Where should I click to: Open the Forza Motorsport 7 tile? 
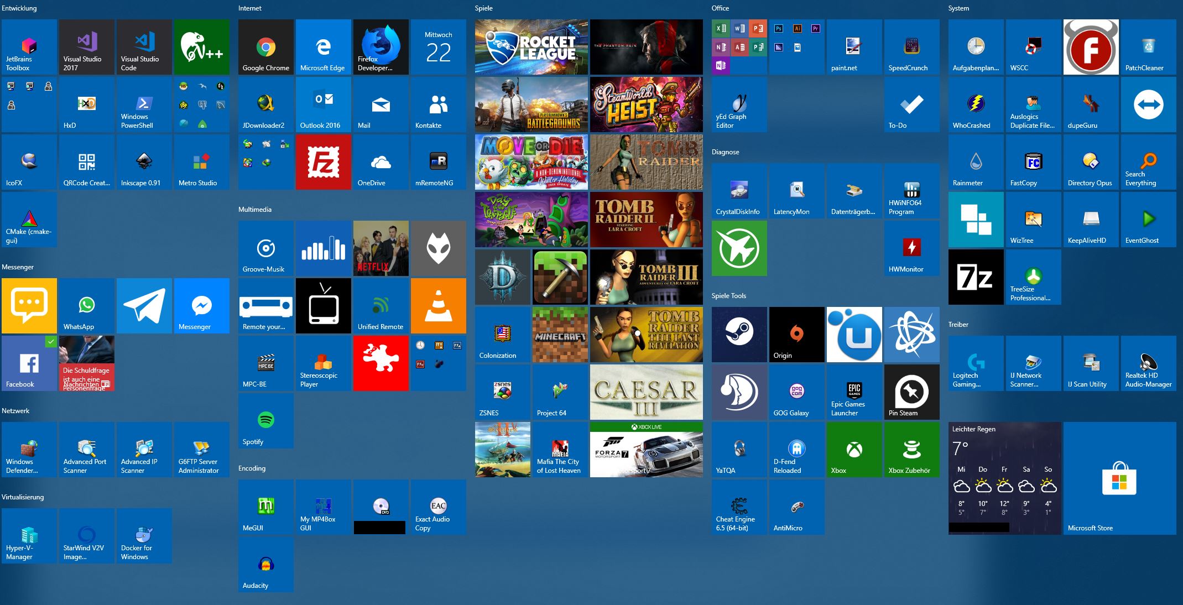click(x=647, y=450)
